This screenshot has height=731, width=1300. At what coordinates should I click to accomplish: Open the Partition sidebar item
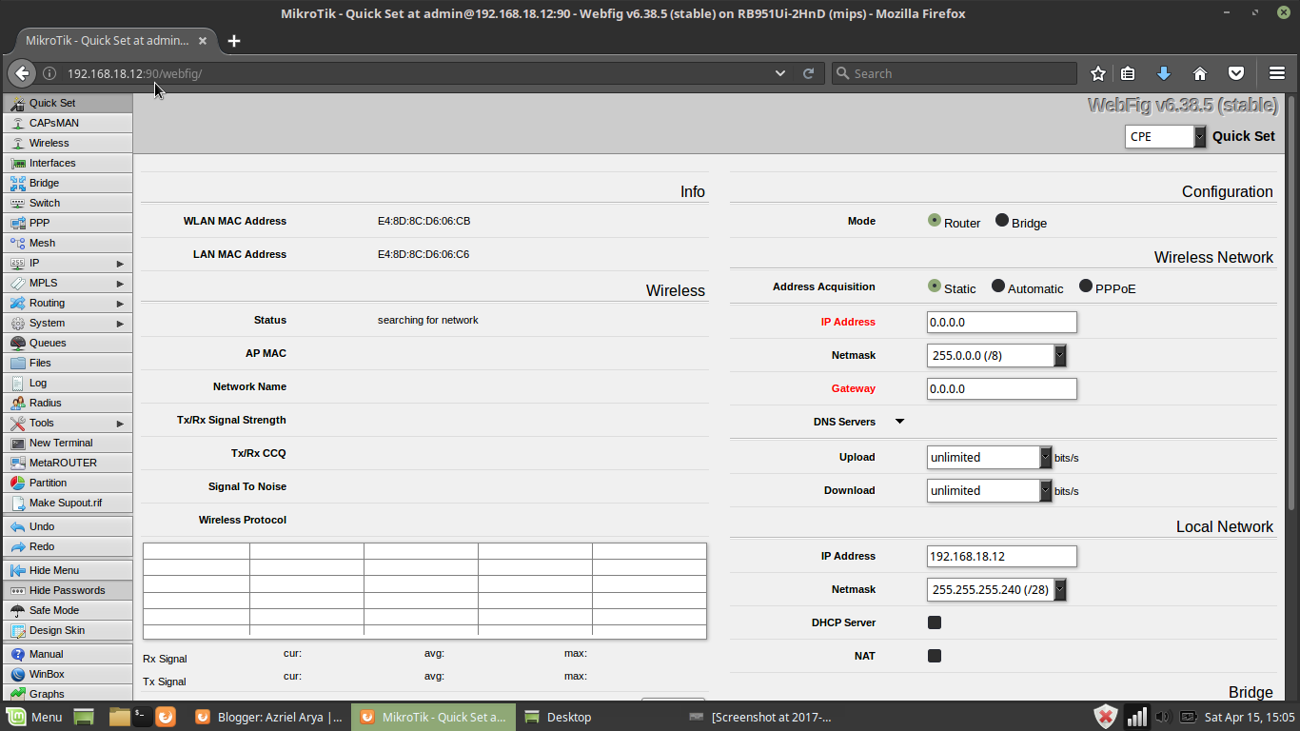67,483
